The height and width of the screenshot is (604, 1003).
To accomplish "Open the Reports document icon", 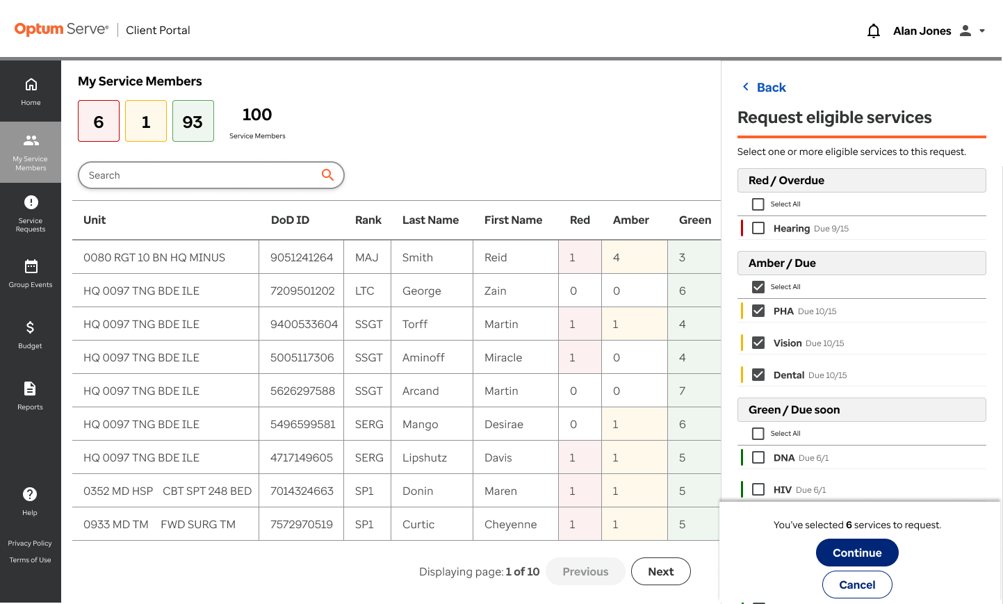I will tap(30, 389).
